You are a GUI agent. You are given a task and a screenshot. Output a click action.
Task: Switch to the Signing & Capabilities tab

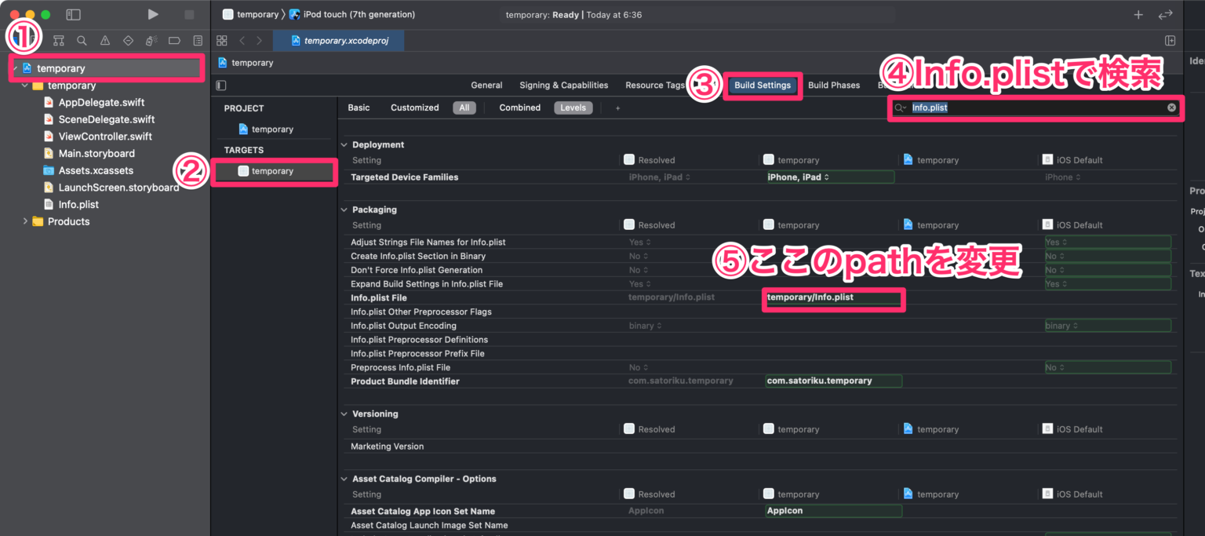tap(563, 85)
